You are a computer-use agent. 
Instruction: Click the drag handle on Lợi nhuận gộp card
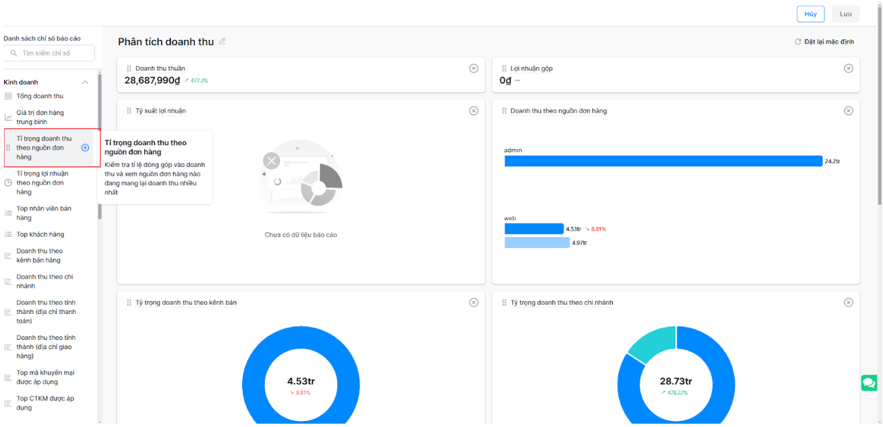[504, 69]
